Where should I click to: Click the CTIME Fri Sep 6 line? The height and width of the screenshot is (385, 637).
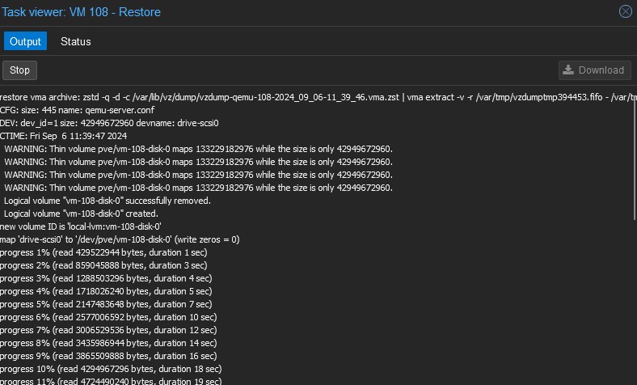(x=63, y=136)
